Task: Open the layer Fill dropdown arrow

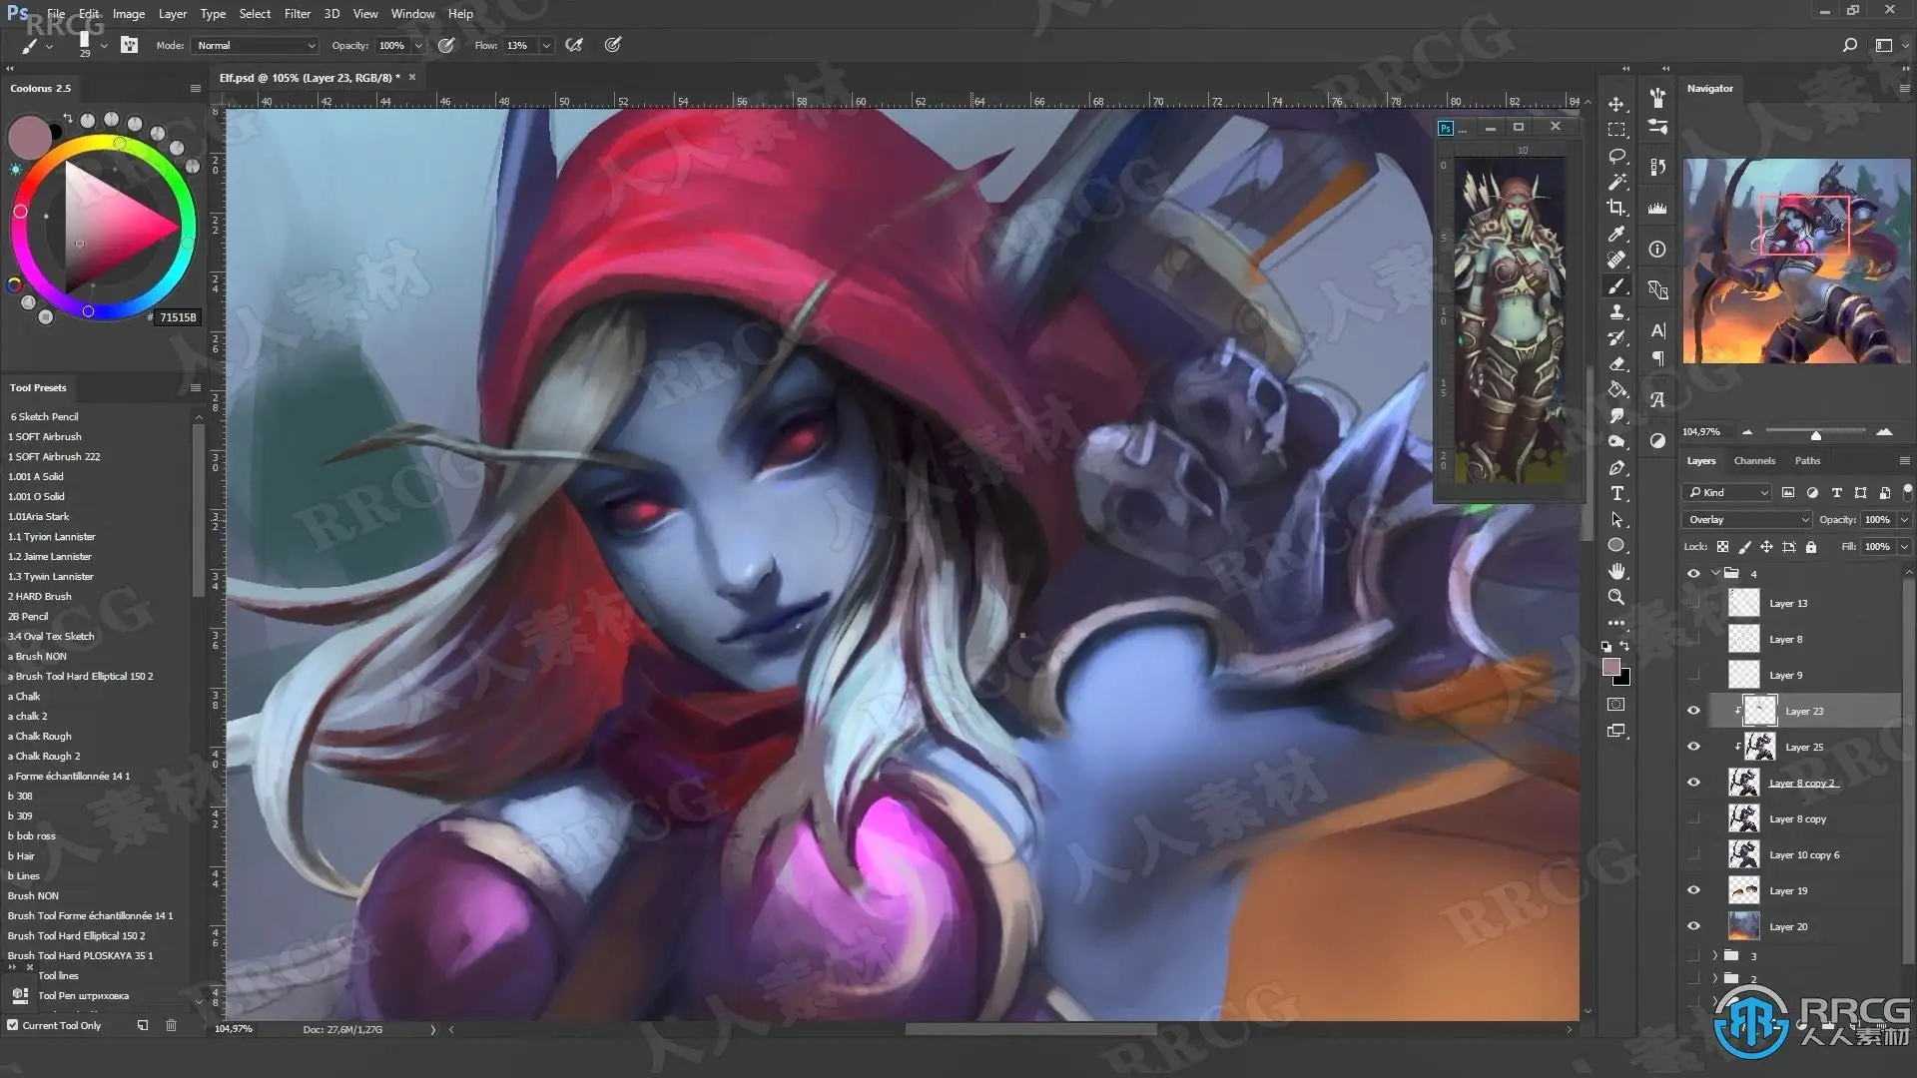Action: point(1904,547)
